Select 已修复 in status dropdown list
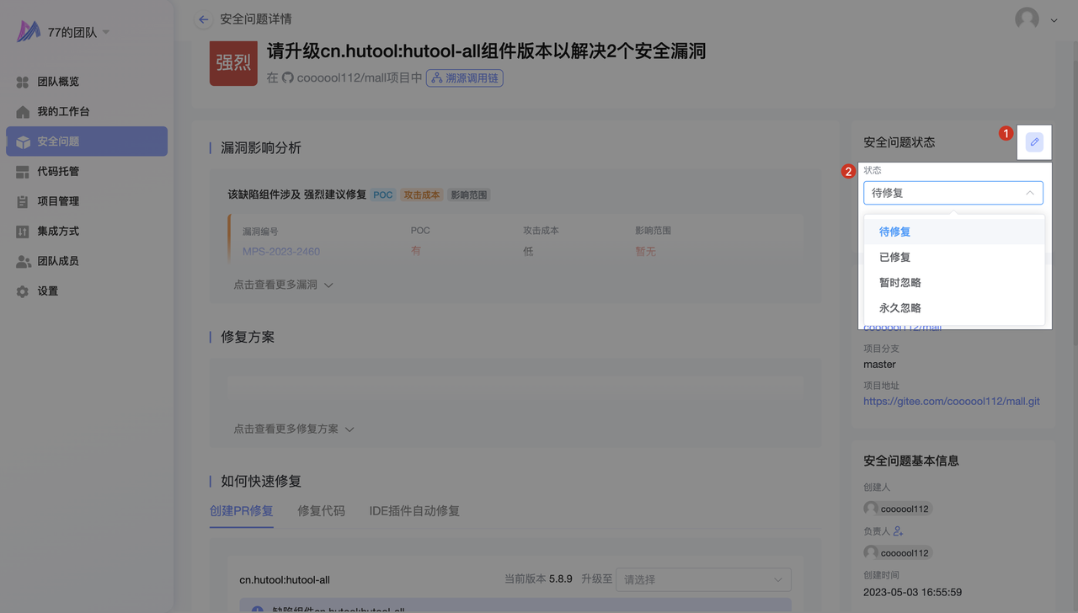 (x=894, y=257)
